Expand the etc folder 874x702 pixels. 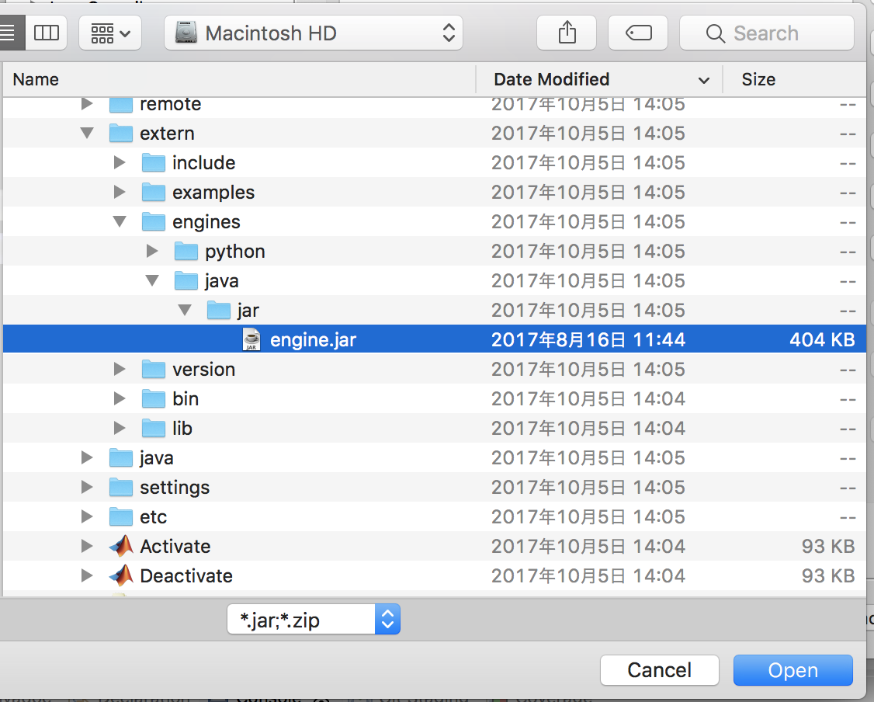[x=87, y=517]
